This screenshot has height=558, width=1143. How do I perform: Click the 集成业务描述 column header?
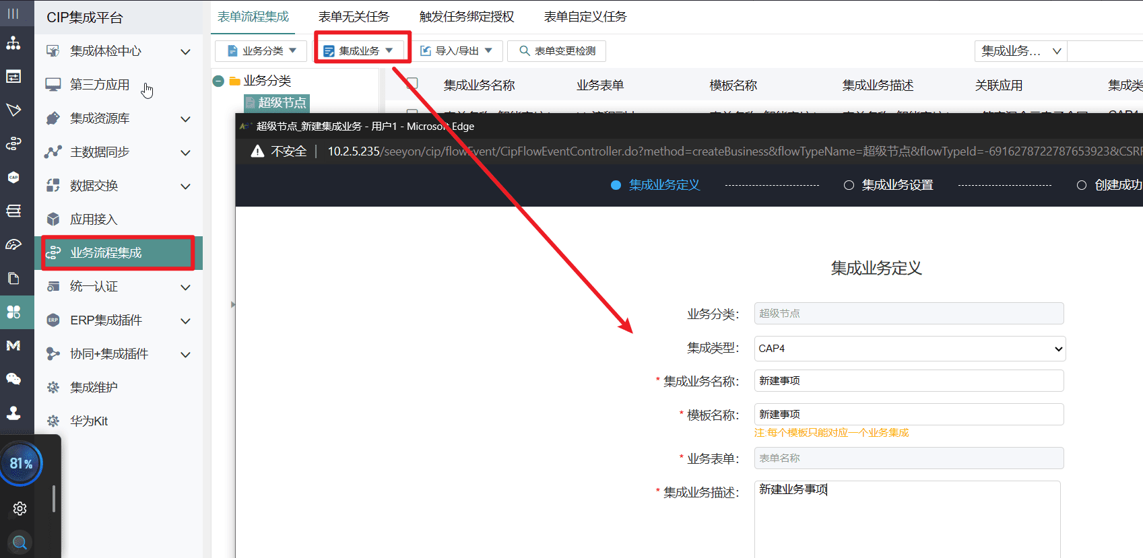[878, 85]
